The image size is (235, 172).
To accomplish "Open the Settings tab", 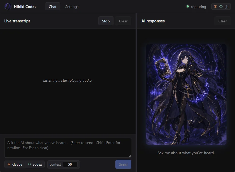I will click(x=72, y=7).
